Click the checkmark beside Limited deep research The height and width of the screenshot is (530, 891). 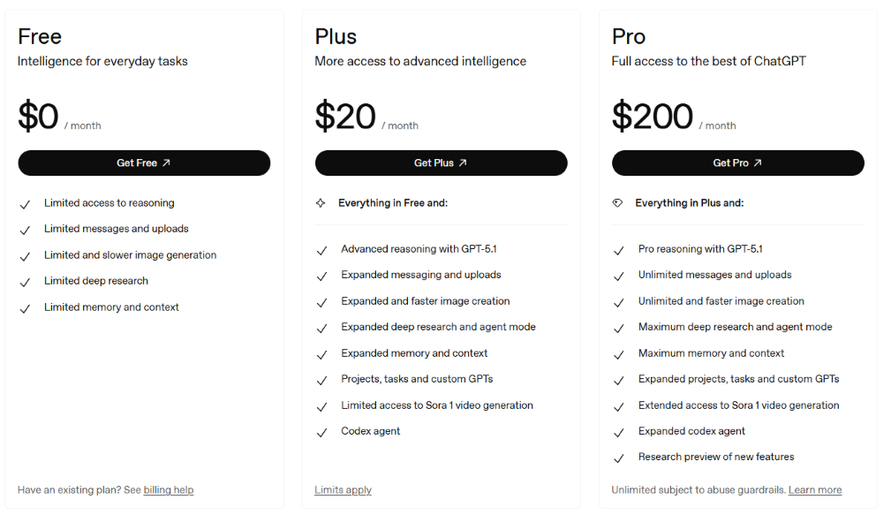click(x=26, y=281)
